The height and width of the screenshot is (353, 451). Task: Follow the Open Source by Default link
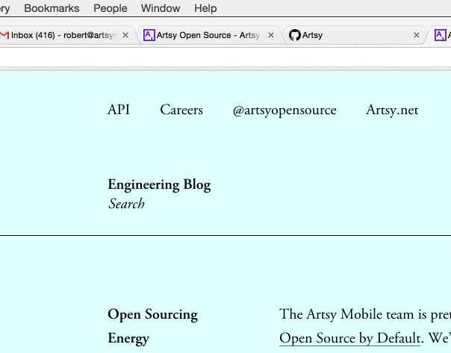coord(349,338)
